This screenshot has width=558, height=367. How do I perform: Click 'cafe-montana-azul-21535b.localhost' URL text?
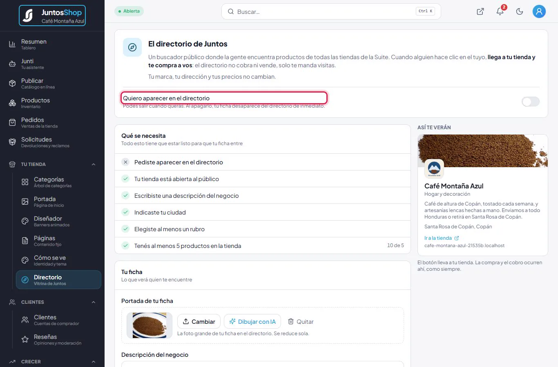click(x=464, y=245)
